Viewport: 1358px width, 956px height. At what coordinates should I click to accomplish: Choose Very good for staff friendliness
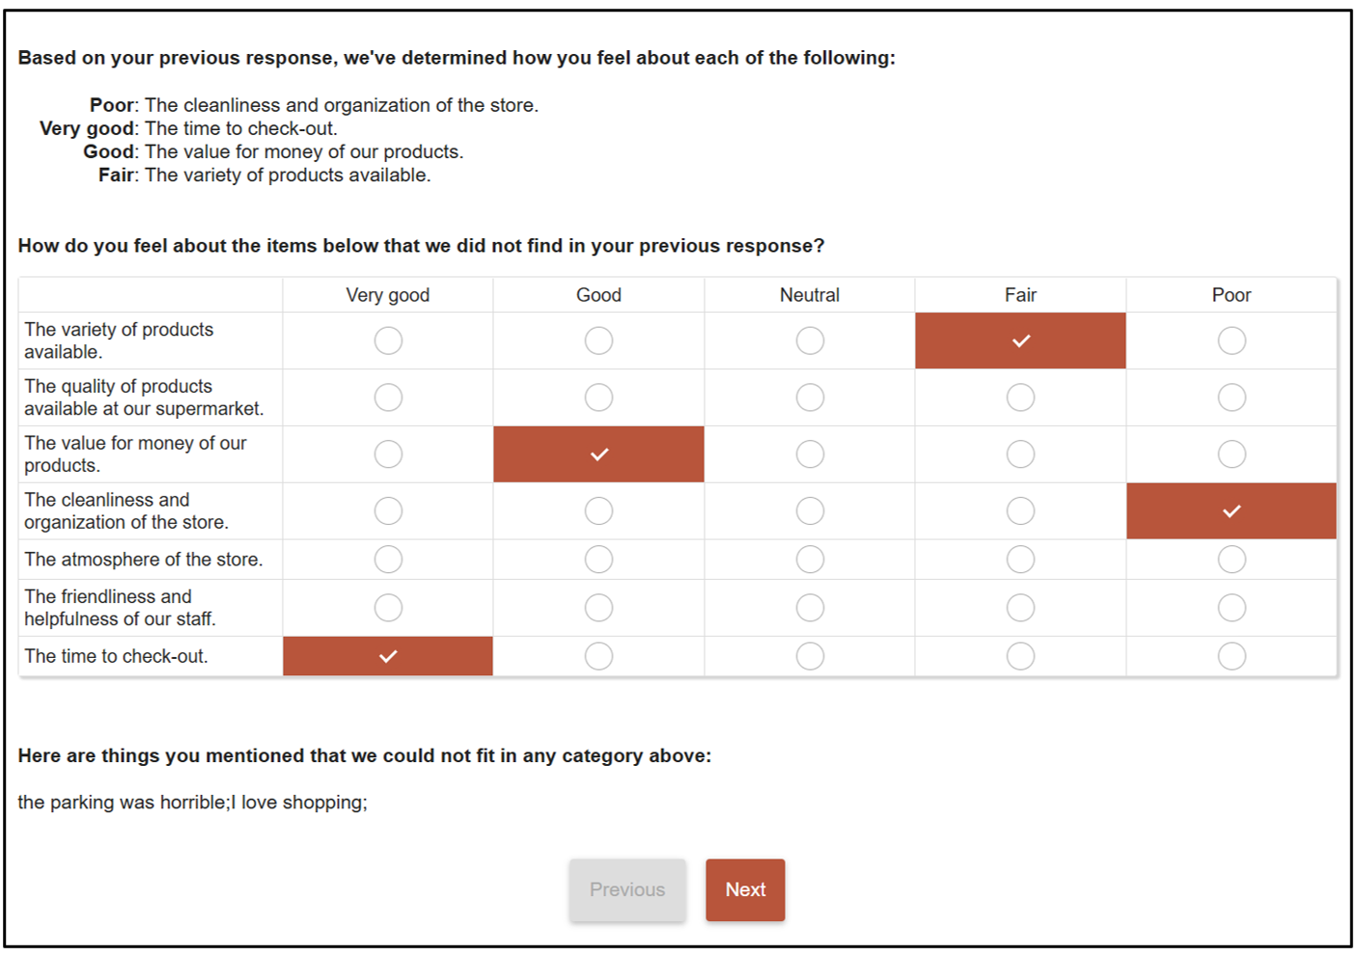[x=388, y=608]
